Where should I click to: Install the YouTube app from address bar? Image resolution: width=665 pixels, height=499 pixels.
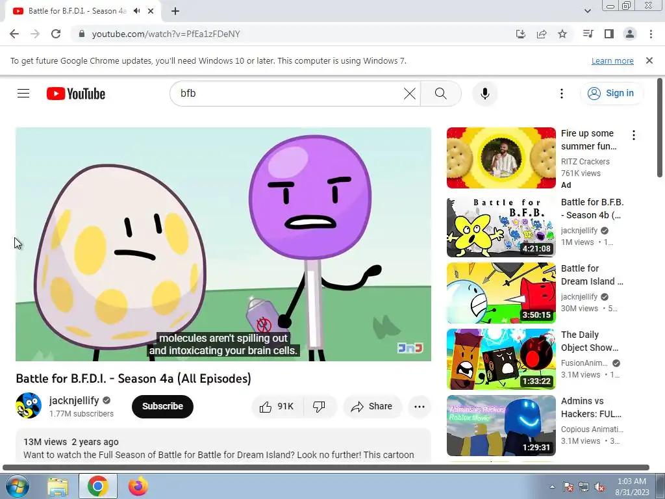point(520,34)
